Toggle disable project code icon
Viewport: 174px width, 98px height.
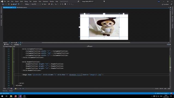20,42
